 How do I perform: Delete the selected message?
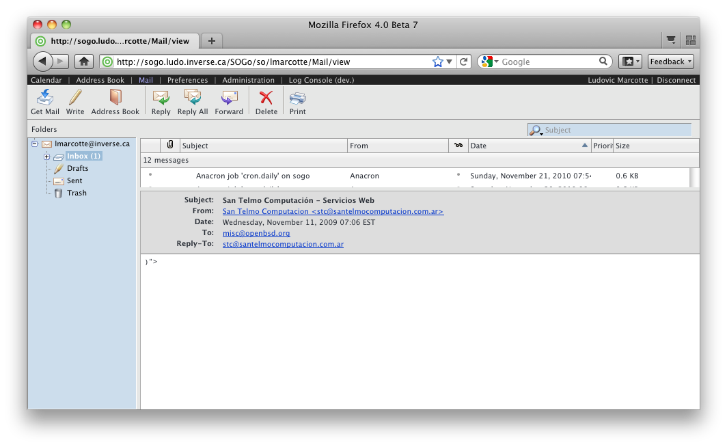[266, 102]
